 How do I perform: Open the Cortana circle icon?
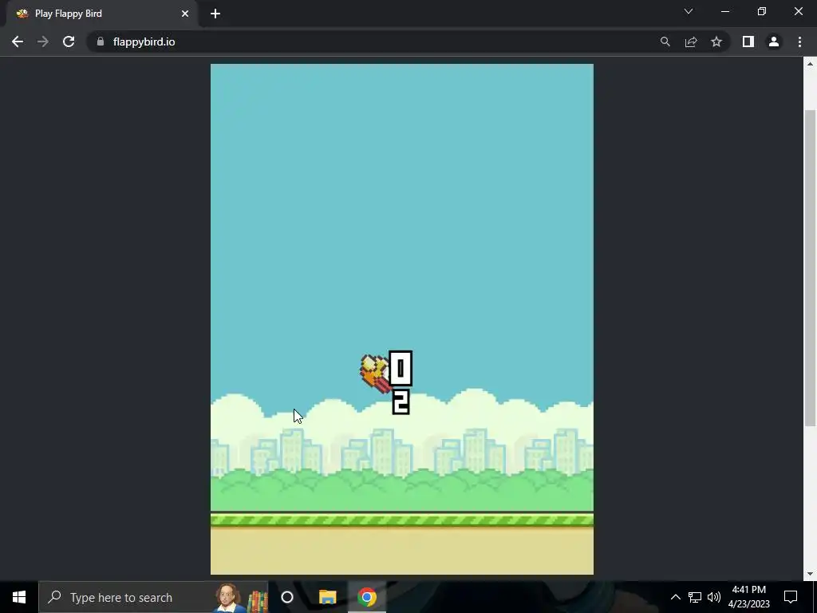(x=287, y=597)
